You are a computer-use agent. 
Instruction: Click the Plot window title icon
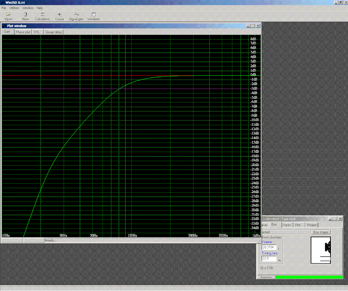(4, 26)
